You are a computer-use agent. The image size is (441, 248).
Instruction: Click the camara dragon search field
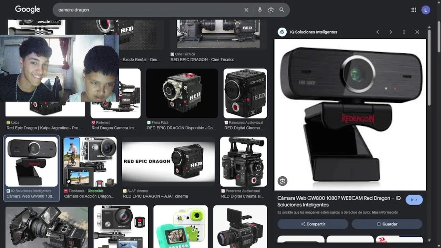click(148, 10)
